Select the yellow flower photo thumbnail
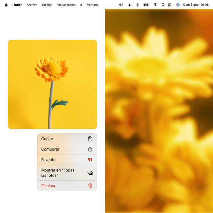 click(53, 84)
